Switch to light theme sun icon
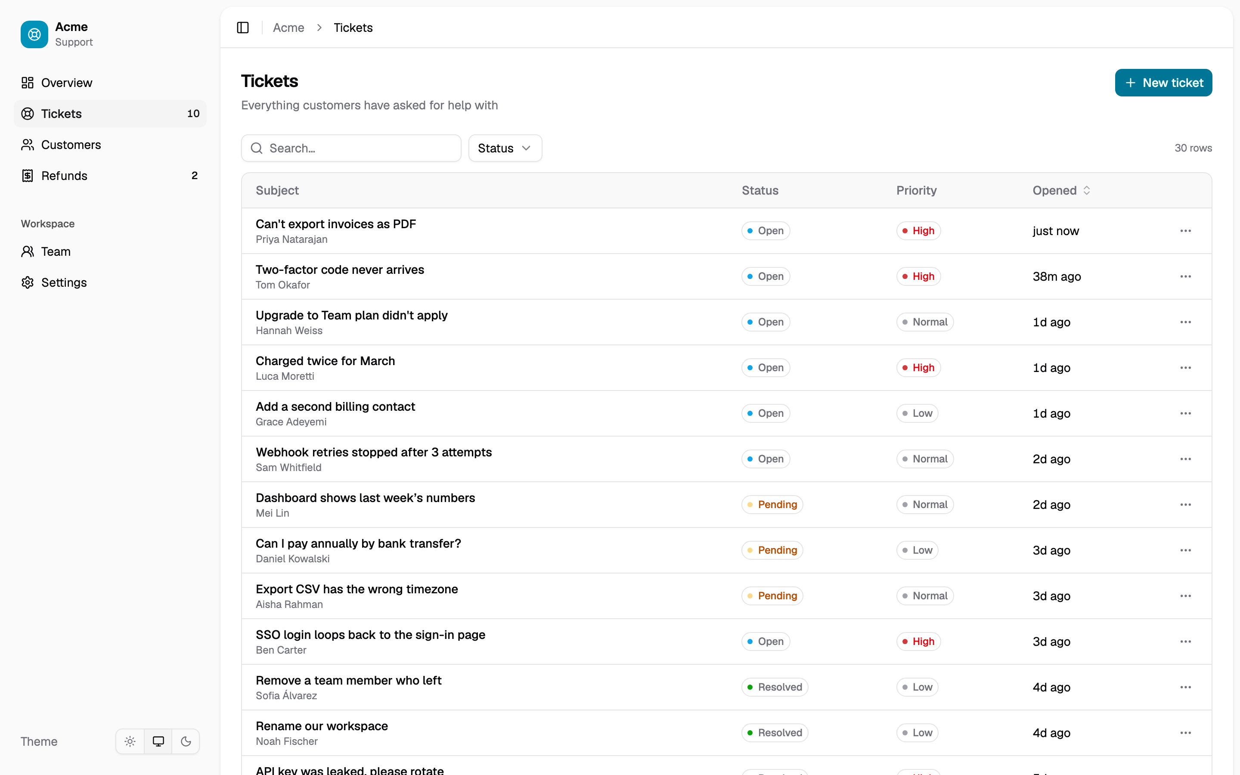 (130, 741)
